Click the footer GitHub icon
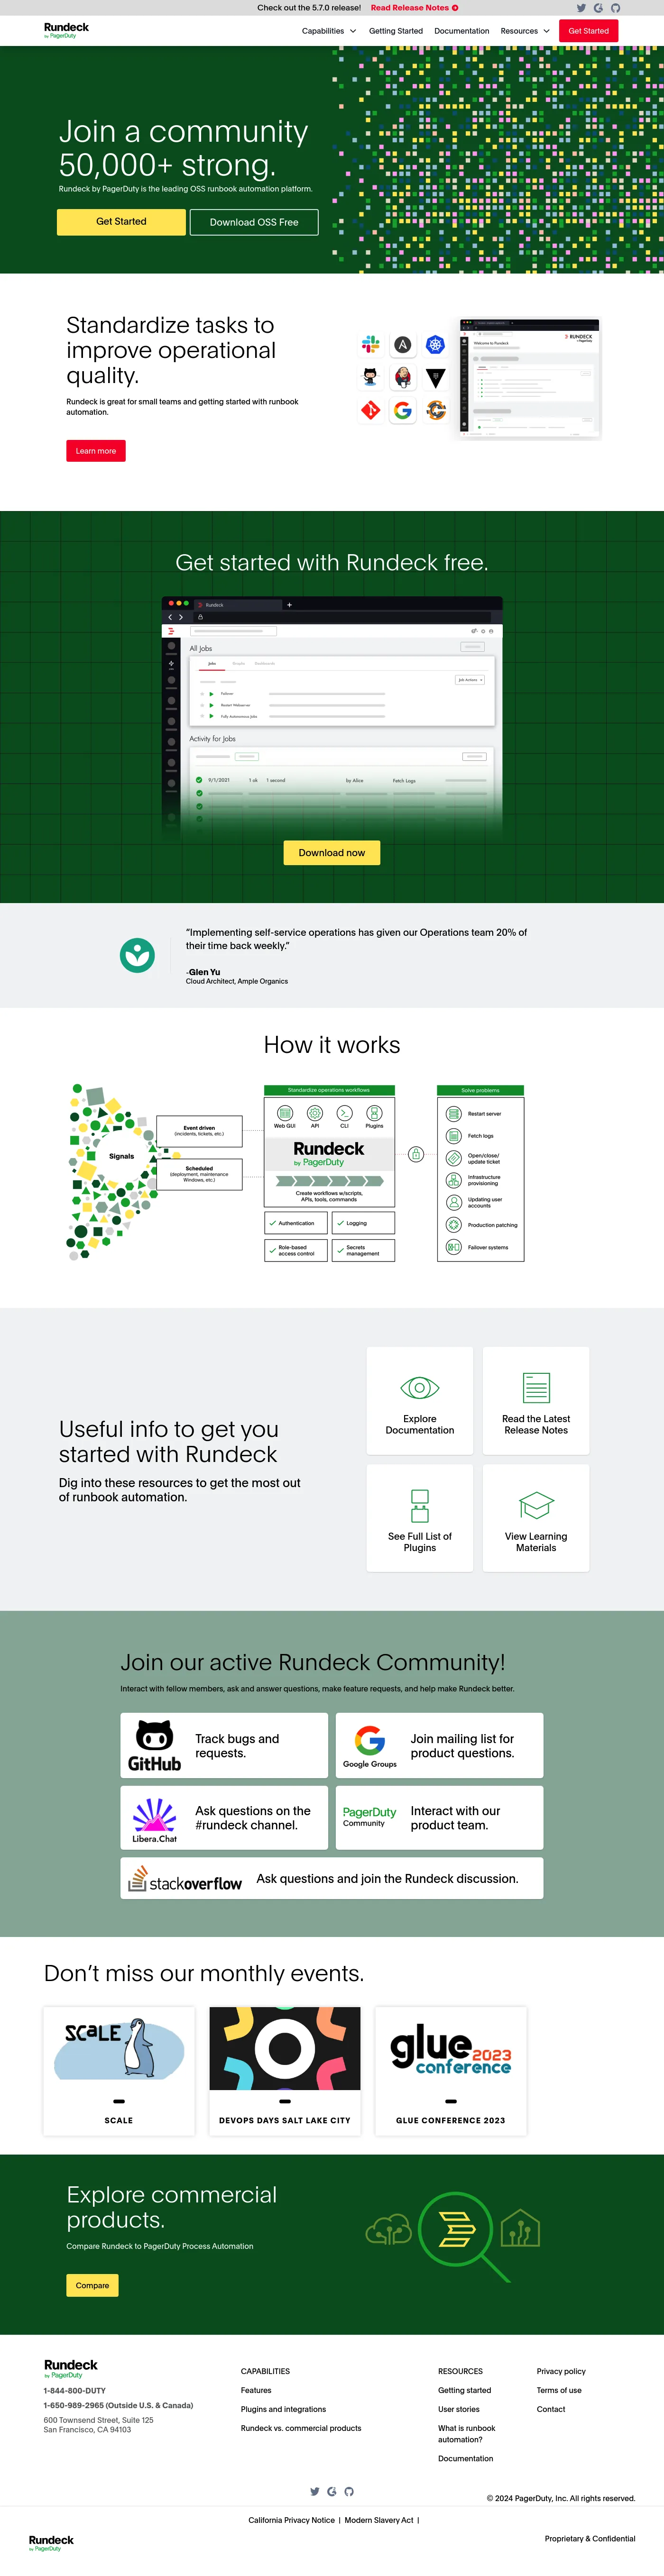Screen dimensions: 664x2576 click(349, 2491)
